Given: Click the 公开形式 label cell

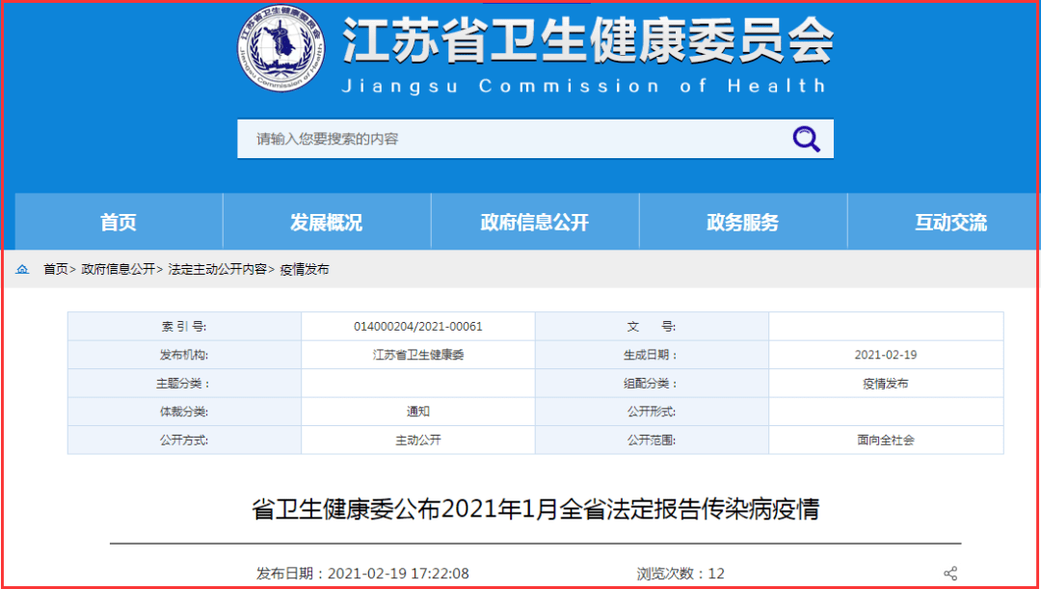Looking at the screenshot, I should [652, 412].
